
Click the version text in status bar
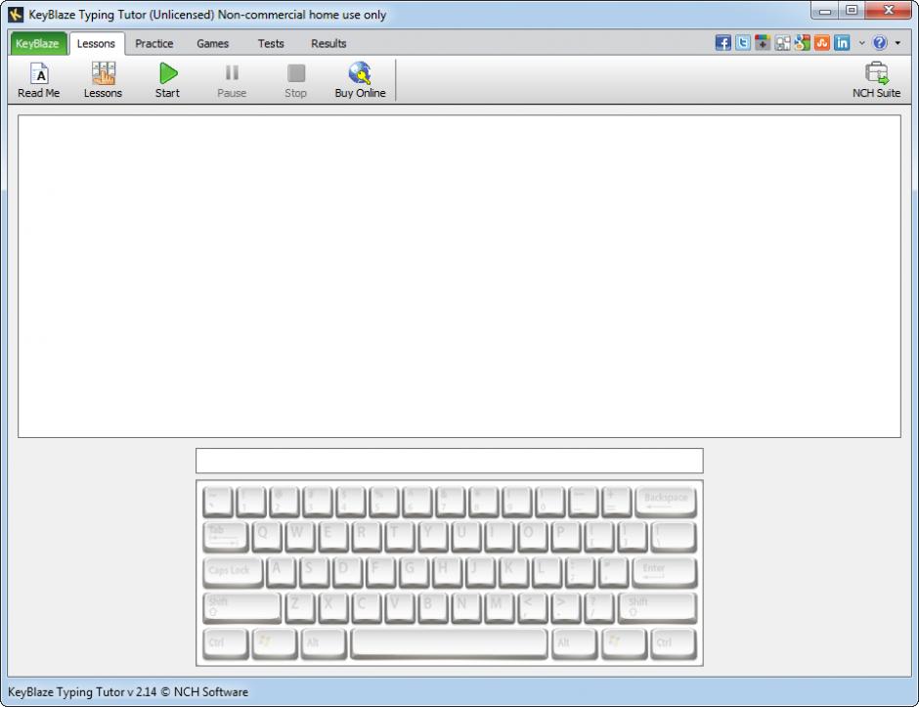pos(128,691)
